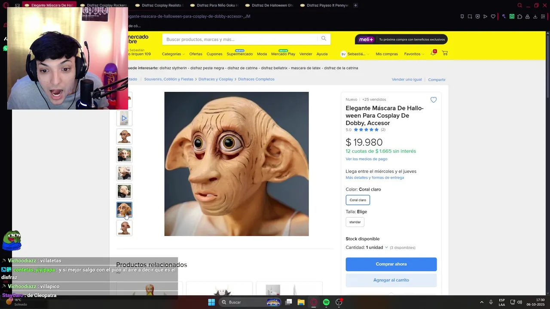The image size is (550, 309).
Task: Open the extensions cube icon
Action: [519, 16]
